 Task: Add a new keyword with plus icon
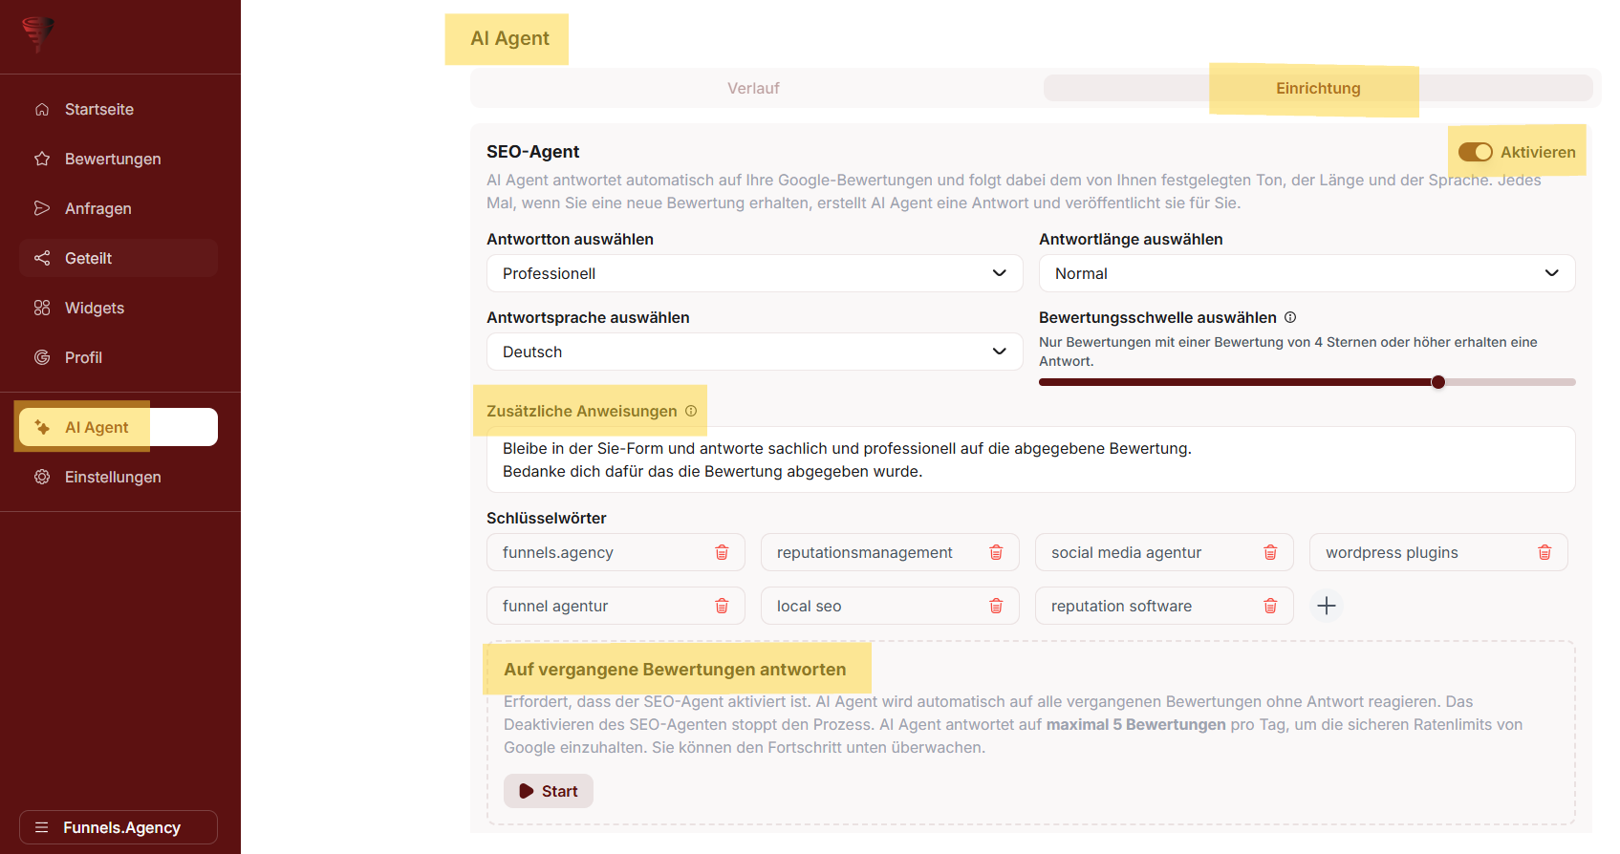click(1327, 606)
